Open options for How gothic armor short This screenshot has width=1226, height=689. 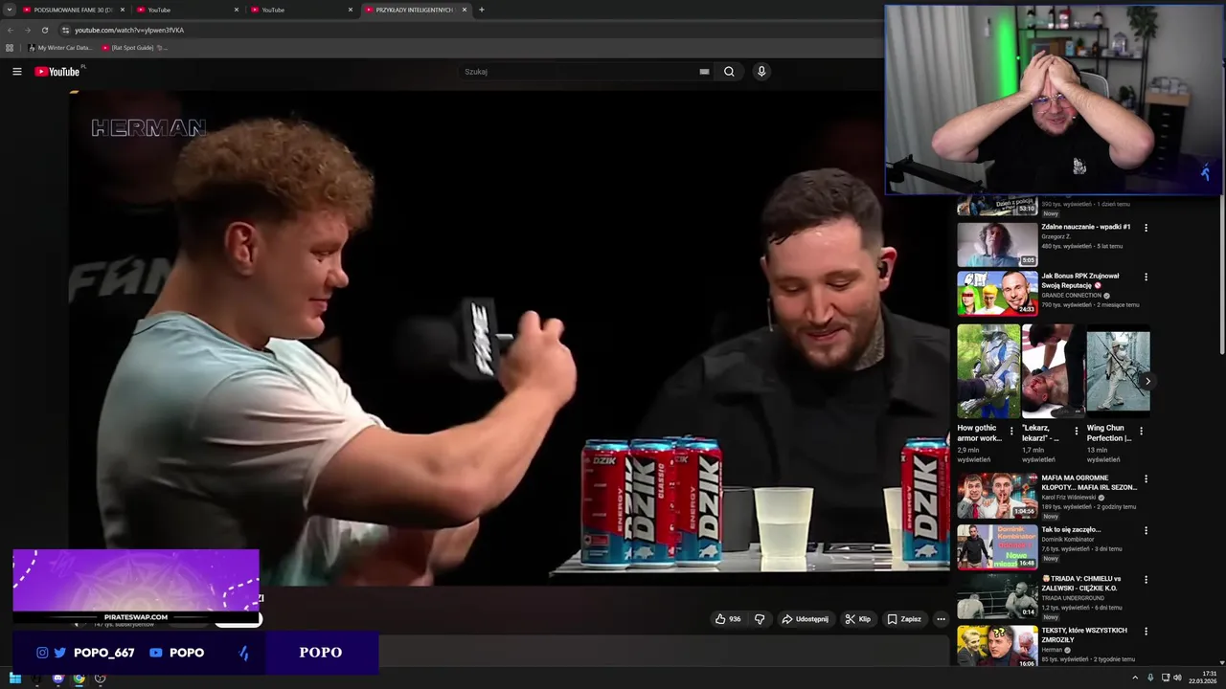pyautogui.click(x=1011, y=432)
